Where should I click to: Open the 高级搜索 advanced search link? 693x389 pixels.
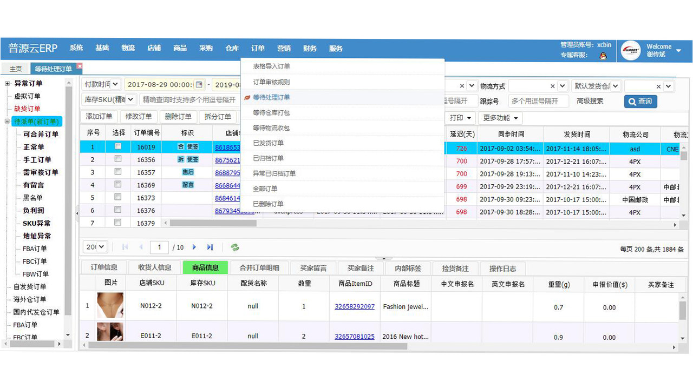[x=590, y=100]
